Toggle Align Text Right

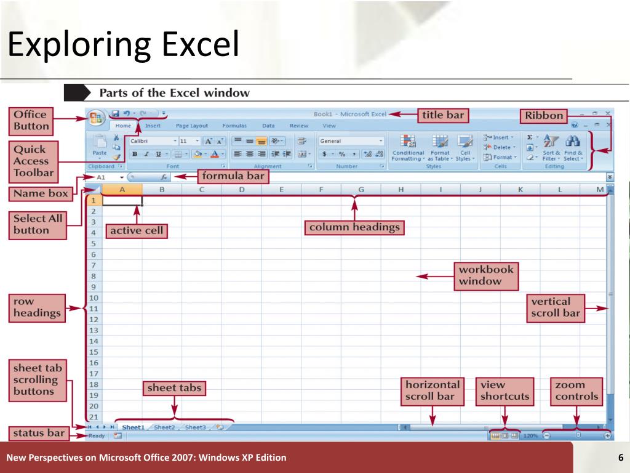pos(261,154)
